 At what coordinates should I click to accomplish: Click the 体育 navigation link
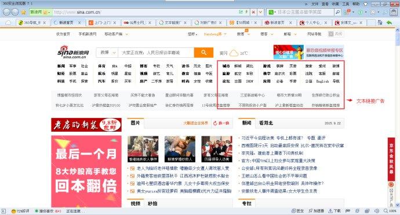[x=101, y=66]
